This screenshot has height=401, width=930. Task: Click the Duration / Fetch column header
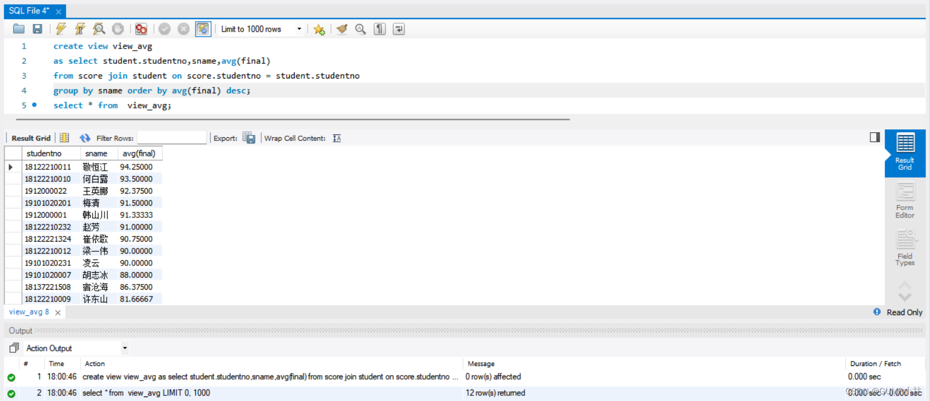pyautogui.click(x=876, y=364)
